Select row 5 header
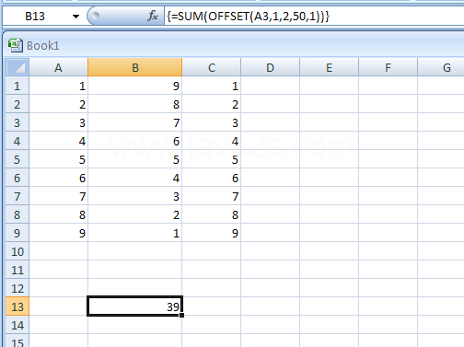The width and height of the screenshot is (464, 347). (x=17, y=159)
